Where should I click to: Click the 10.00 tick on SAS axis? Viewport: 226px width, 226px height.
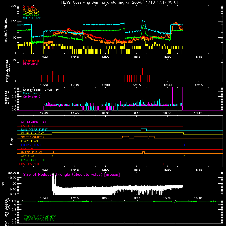click(x=12, y=178)
